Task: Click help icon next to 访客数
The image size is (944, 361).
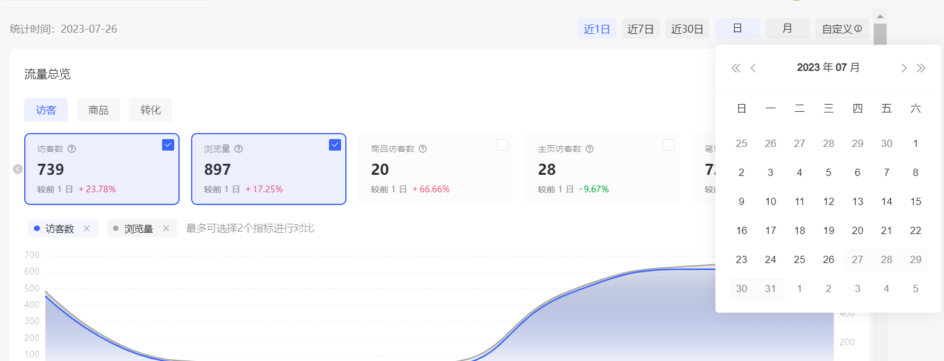Action: [x=71, y=149]
